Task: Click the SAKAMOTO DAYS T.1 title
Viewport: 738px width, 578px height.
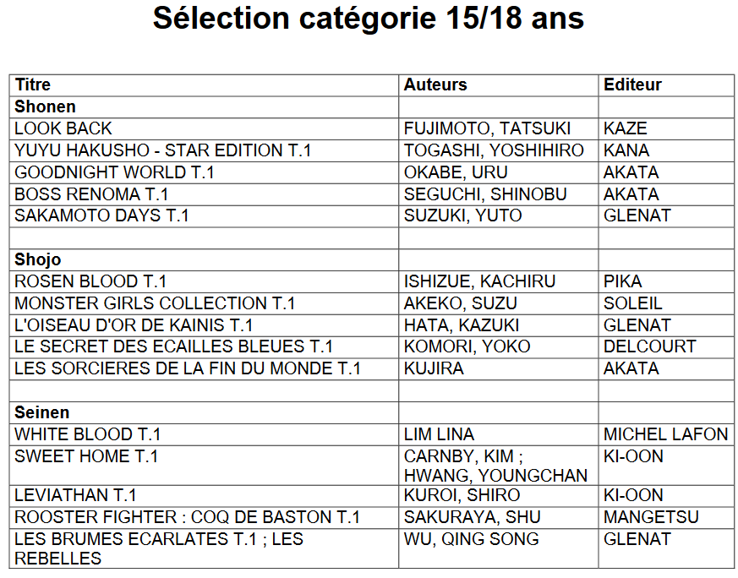Action: tap(101, 215)
